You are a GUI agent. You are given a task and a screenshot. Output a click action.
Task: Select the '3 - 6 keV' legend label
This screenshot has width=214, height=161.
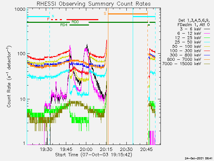click(190, 29)
